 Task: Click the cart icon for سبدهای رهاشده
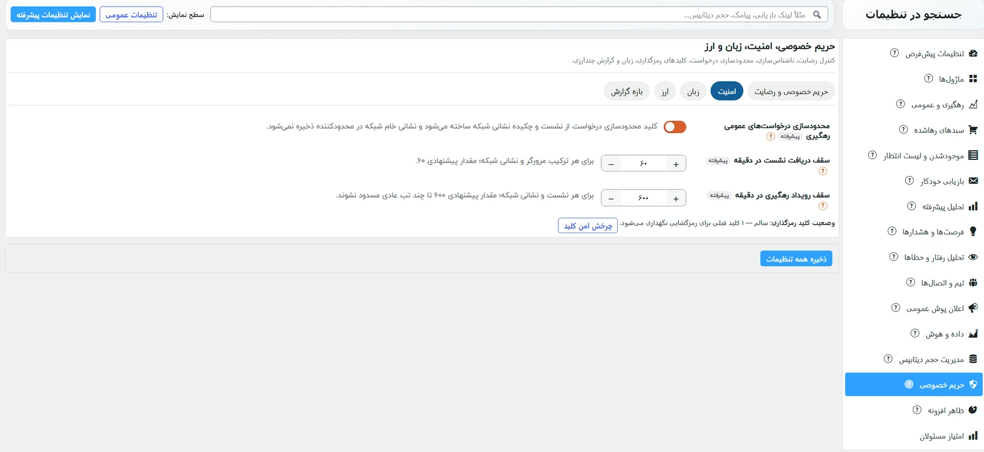point(973,130)
